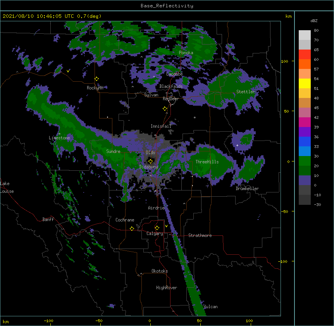Click the Banff label
The image size is (334, 326).
48,220
